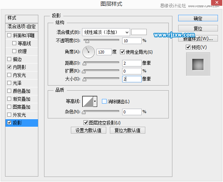Click the angle field showing 120

tap(104, 52)
